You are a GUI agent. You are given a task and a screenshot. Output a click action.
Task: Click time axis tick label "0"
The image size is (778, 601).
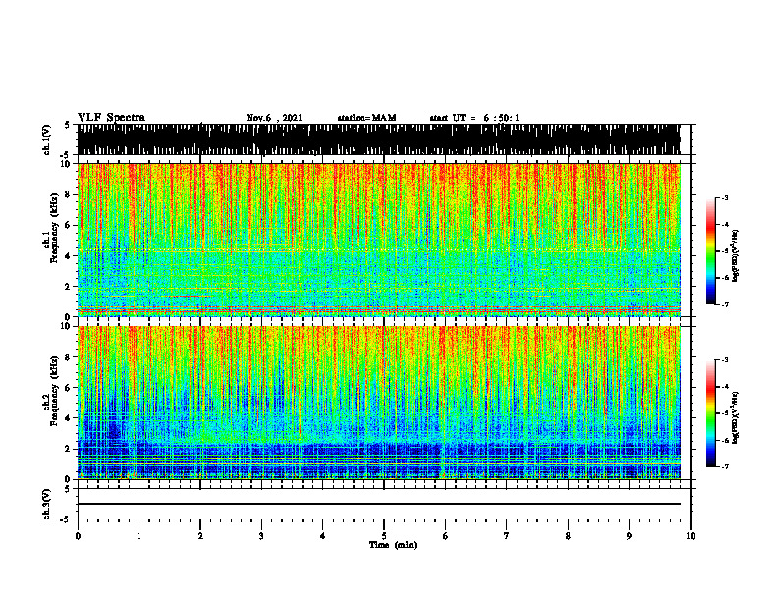tap(78, 536)
